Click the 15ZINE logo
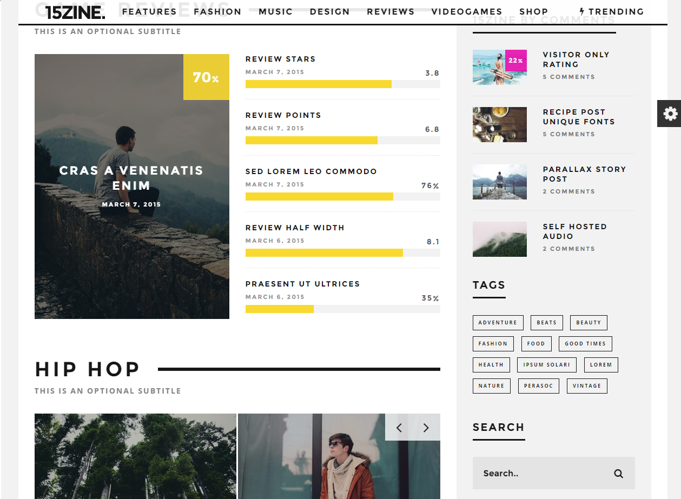Screen dimensions: 681x499 click(75, 12)
